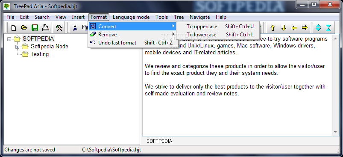Open the Tree menu
This screenshot has width=343, height=157.
179,17
